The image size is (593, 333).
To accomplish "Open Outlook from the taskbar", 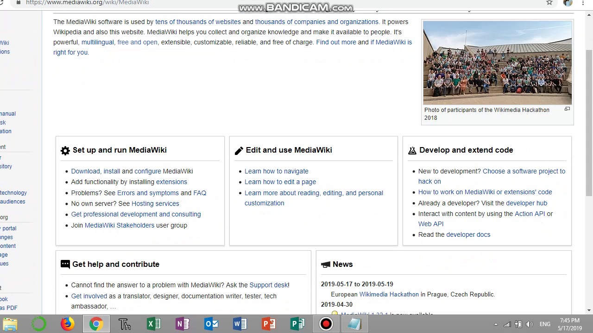I will pyautogui.click(x=211, y=324).
